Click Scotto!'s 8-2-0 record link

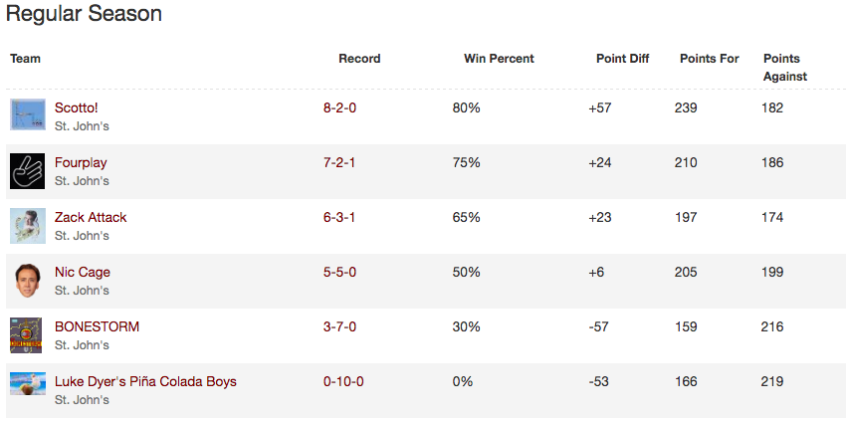340,107
